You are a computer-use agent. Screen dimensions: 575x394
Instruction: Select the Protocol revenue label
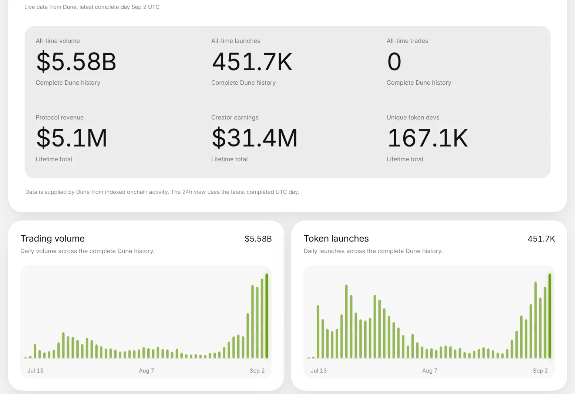coord(60,118)
